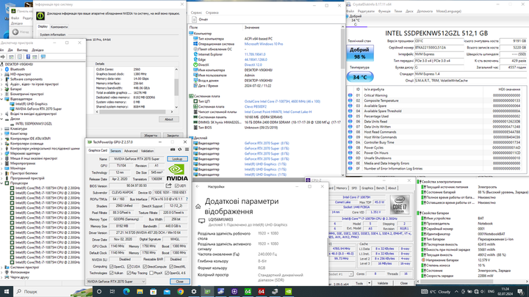The height and width of the screenshot is (297, 529).
Task: Click the Close button in GPU-Z
Action: point(179,282)
